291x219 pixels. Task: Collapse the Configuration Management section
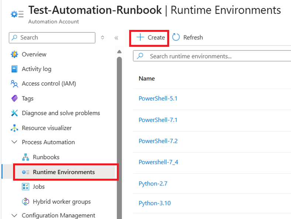[14, 215]
